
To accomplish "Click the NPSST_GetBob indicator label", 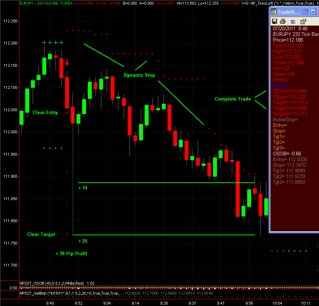I will 71,293.
